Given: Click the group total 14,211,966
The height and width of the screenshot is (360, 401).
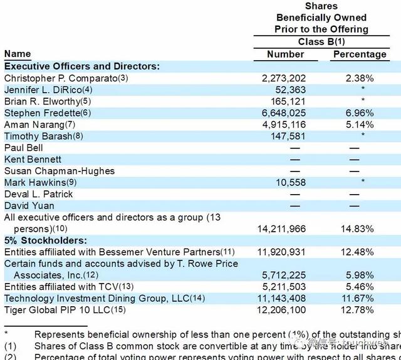Looking at the screenshot, I should click(x=281, y=229).
